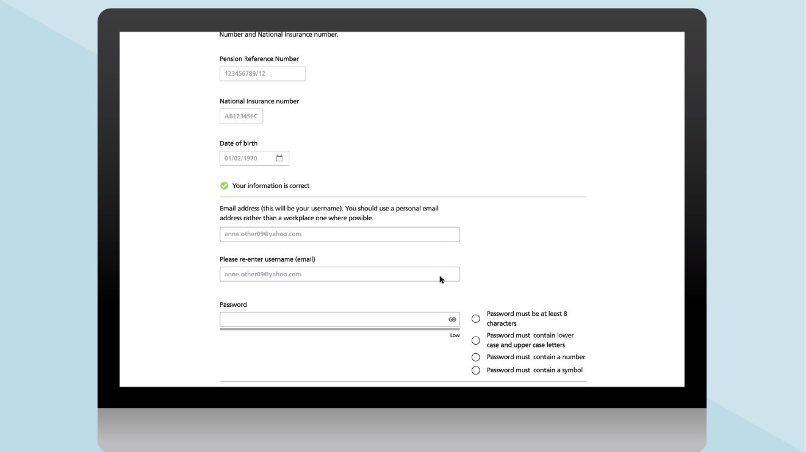Click the 'Please re-enter username (email)' label

pos(267,259)
